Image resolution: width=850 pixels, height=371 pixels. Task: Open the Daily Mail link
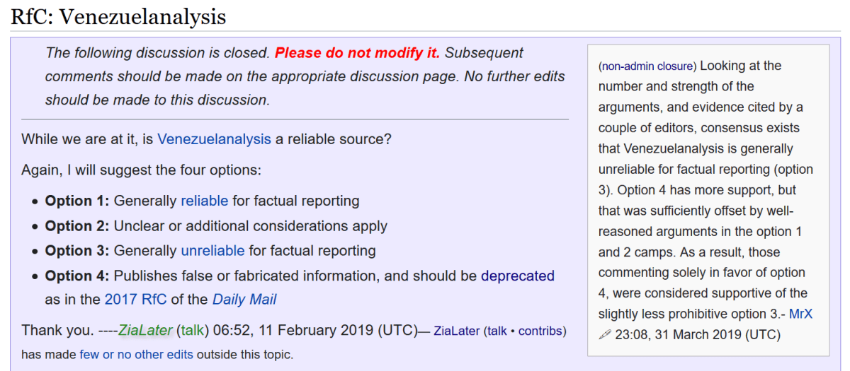click(244, 300)
